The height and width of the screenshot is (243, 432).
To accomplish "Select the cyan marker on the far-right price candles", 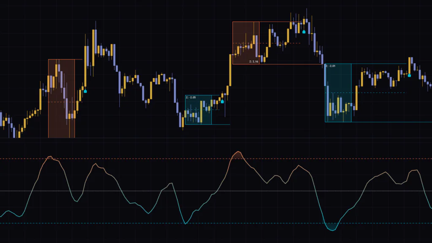I will point(409,75).
